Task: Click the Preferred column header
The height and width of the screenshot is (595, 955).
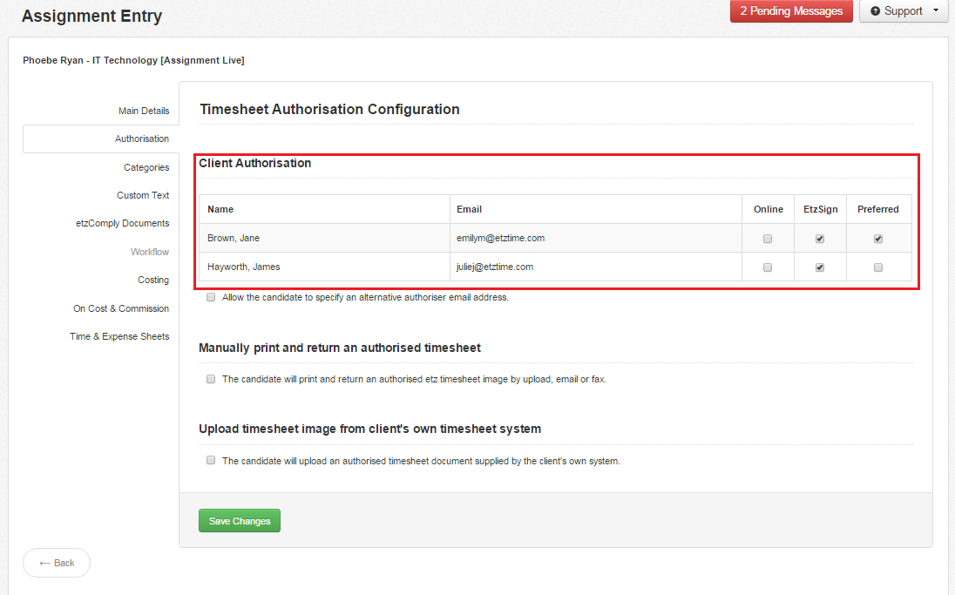Action: [877, 209]
